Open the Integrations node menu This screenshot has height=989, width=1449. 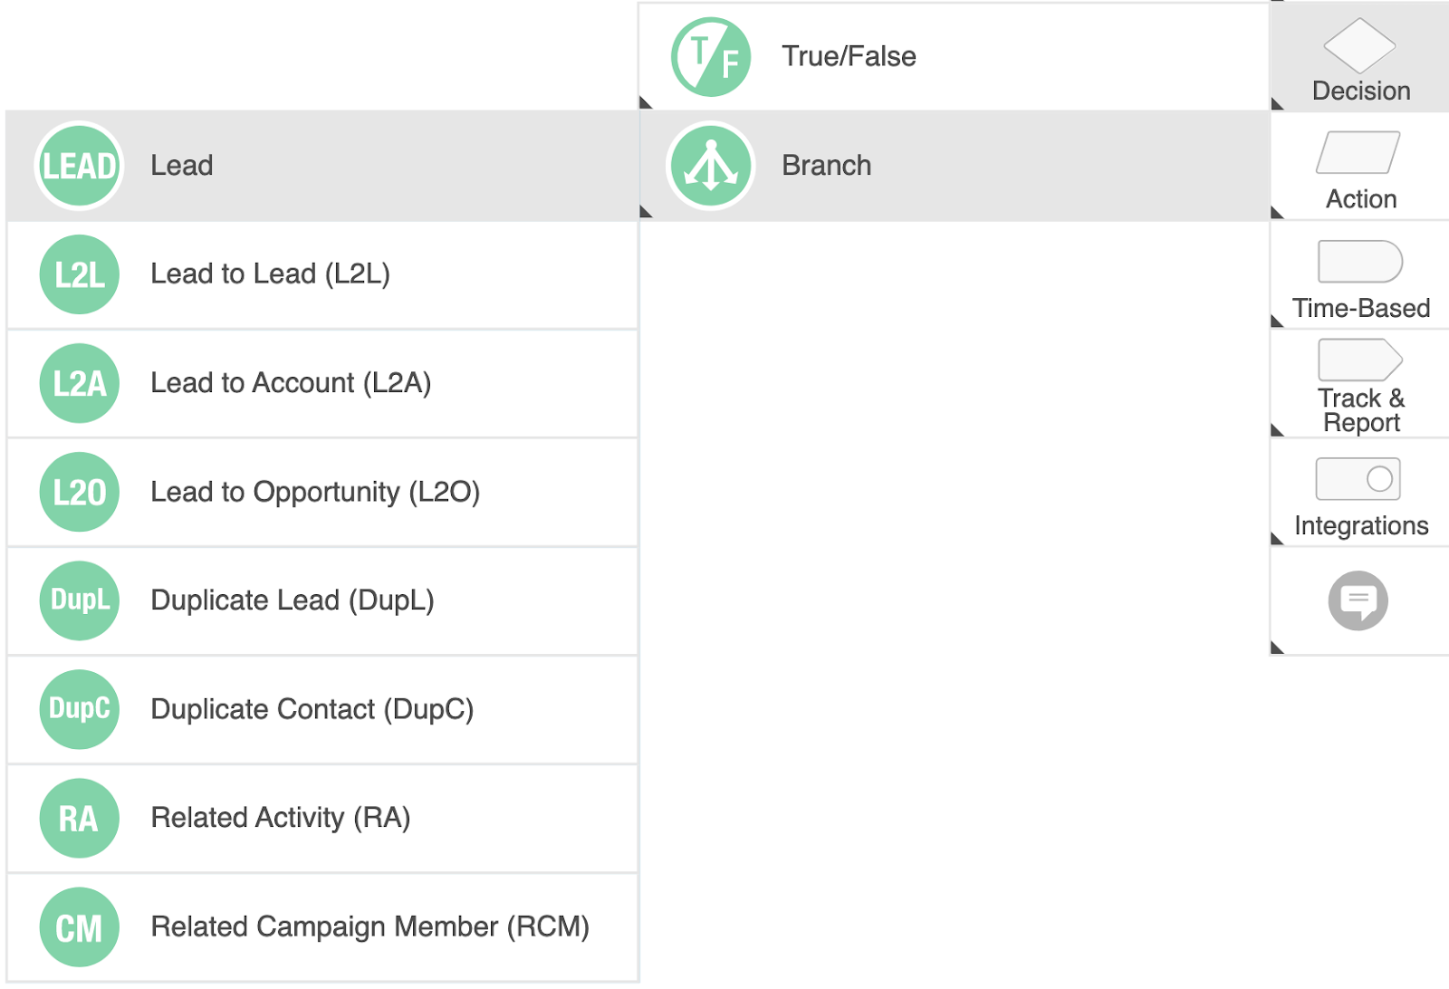[1359, 494]
